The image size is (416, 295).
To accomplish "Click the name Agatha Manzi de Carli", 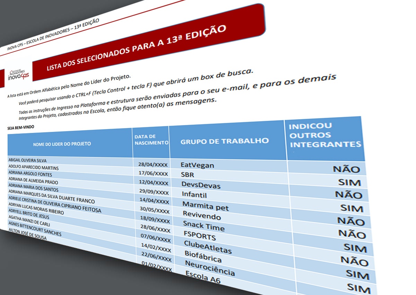I will tap(29, 220).
